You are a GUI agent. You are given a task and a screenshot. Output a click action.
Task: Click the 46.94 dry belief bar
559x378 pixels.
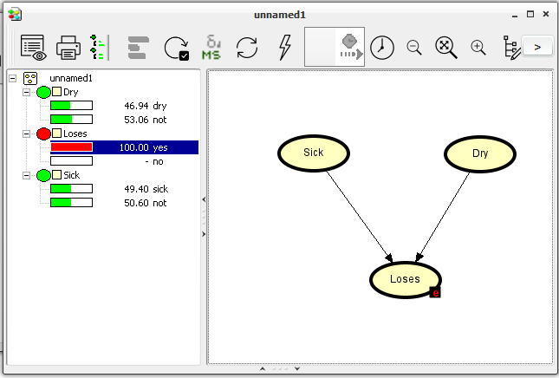coord(71,106)
